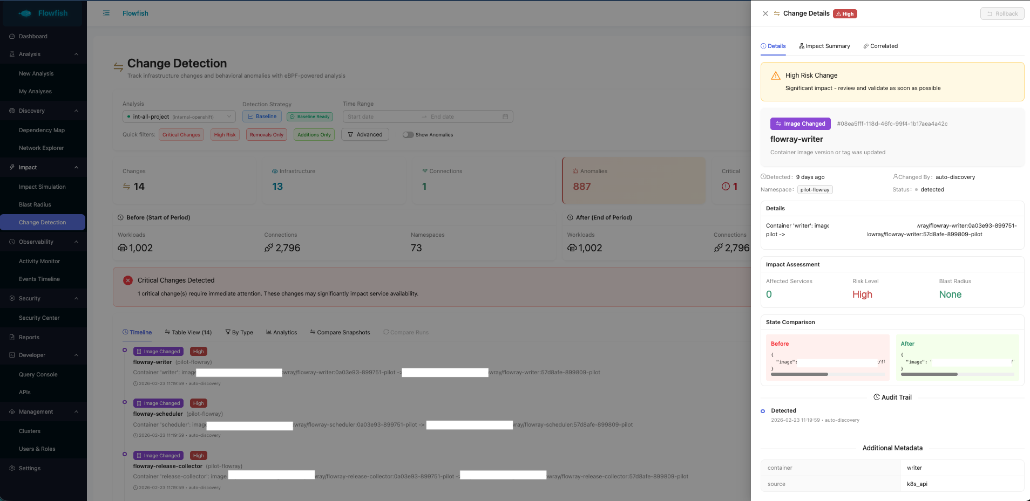Apply the Removals Only quick filter
This screenshot has height=501, width=1030.
(x=267, y=135)
